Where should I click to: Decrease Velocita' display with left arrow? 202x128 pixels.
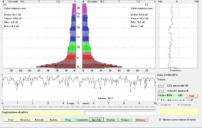click(159, 91)
